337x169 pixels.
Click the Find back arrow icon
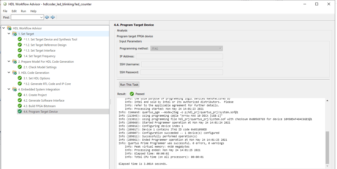pos(47,17)
